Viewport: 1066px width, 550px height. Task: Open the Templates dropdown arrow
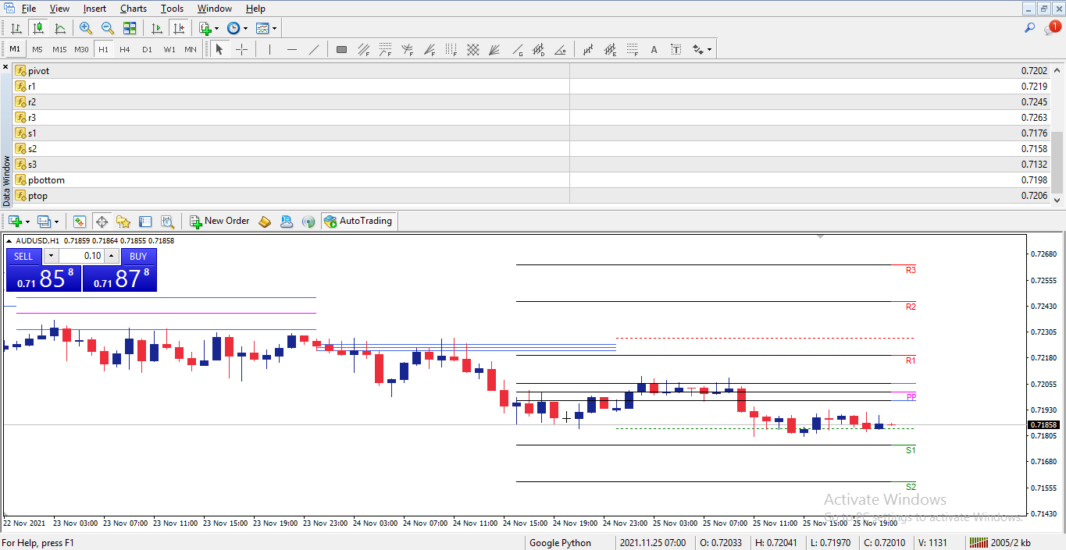pos(275,28)
